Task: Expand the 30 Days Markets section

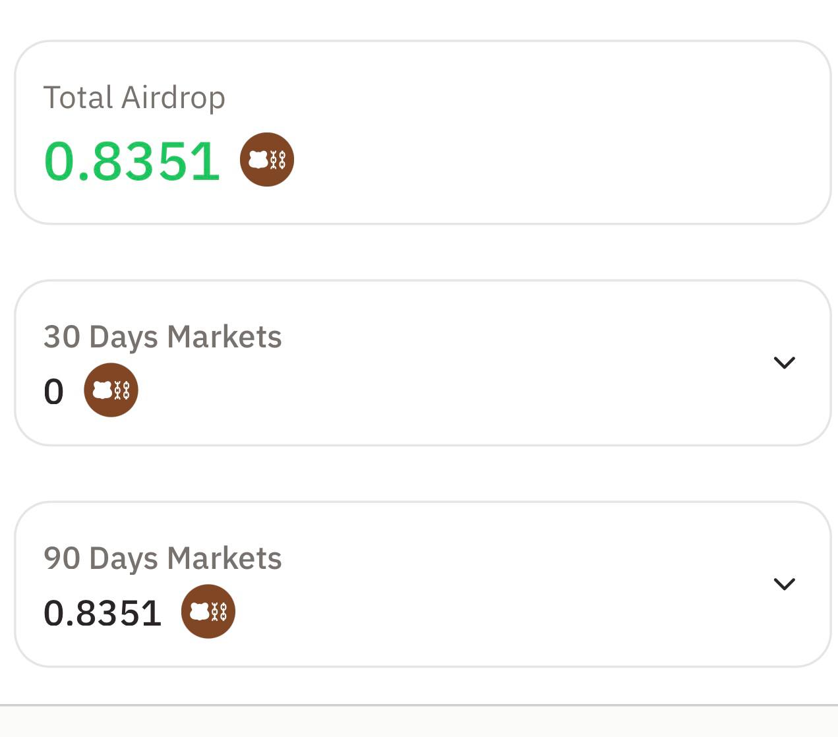Action: point(784,363)
